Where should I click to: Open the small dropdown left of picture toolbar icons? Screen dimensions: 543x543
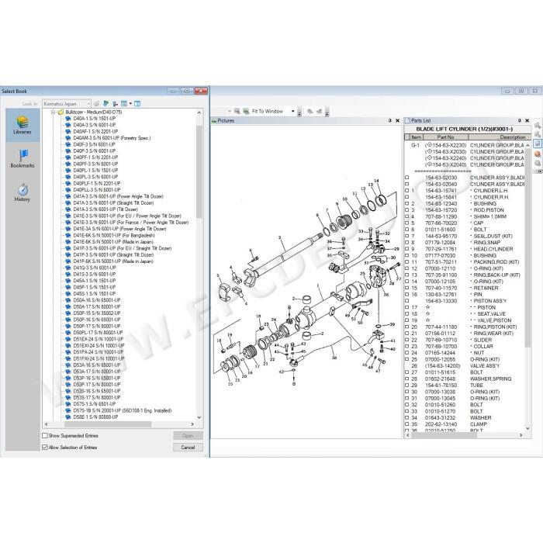point(230,111)
